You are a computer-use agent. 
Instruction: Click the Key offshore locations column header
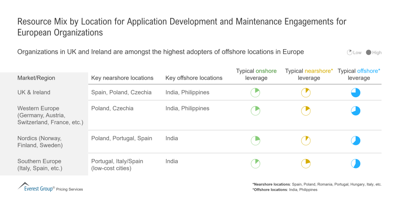[194, 78]
